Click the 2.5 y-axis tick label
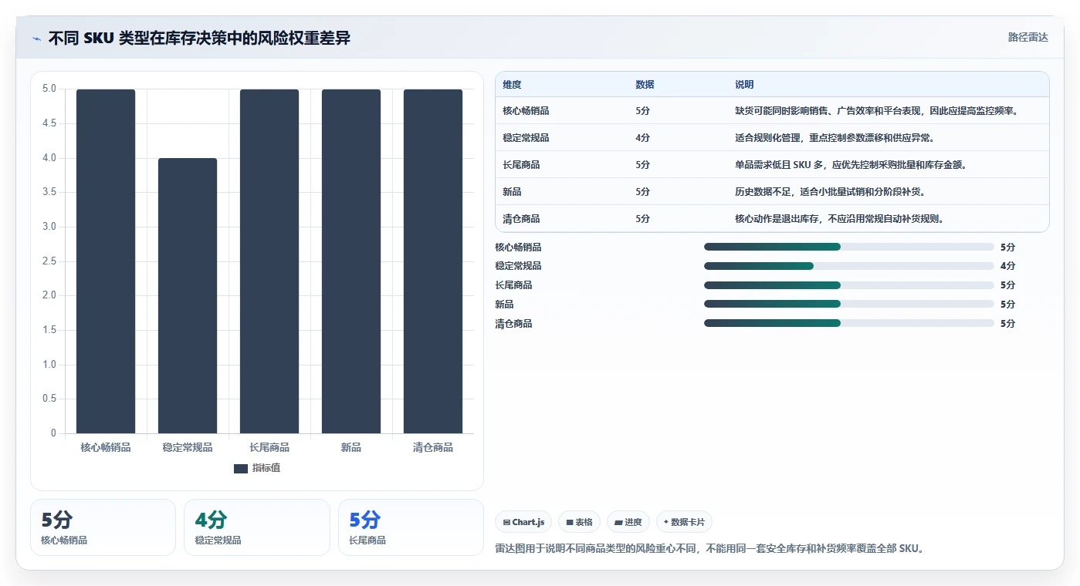Viewport: 1080px width, 586px height. [49, 261]
